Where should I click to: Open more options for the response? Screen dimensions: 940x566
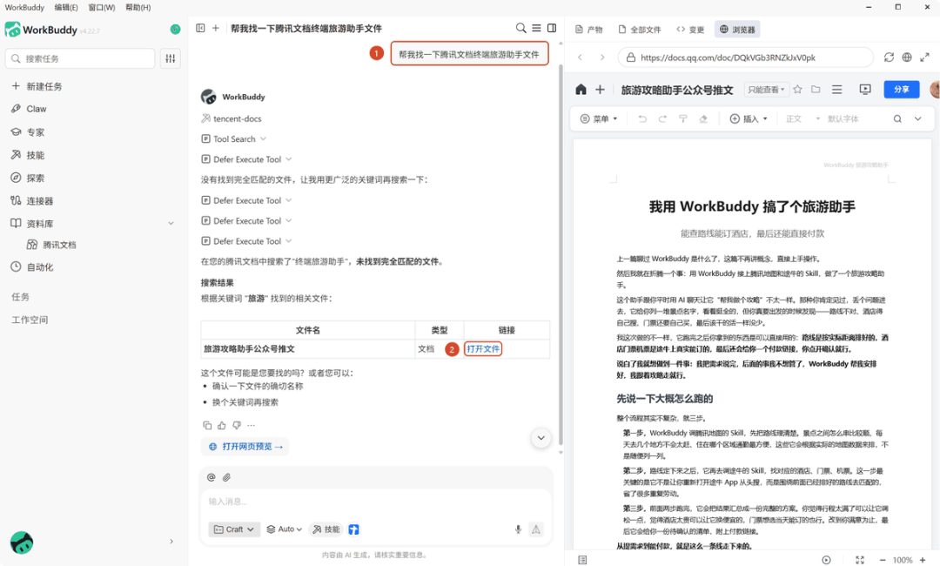252,425
